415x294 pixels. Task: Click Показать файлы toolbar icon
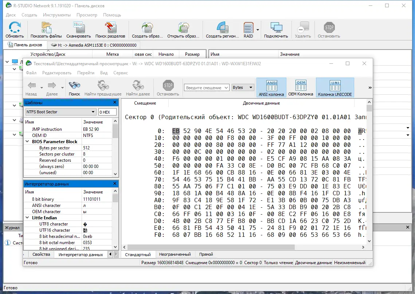coord(46,28)
